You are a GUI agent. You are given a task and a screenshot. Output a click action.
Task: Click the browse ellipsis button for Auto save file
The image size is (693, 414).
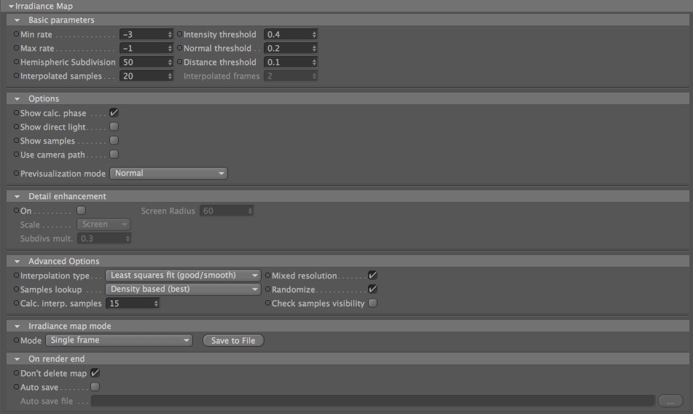670,401
